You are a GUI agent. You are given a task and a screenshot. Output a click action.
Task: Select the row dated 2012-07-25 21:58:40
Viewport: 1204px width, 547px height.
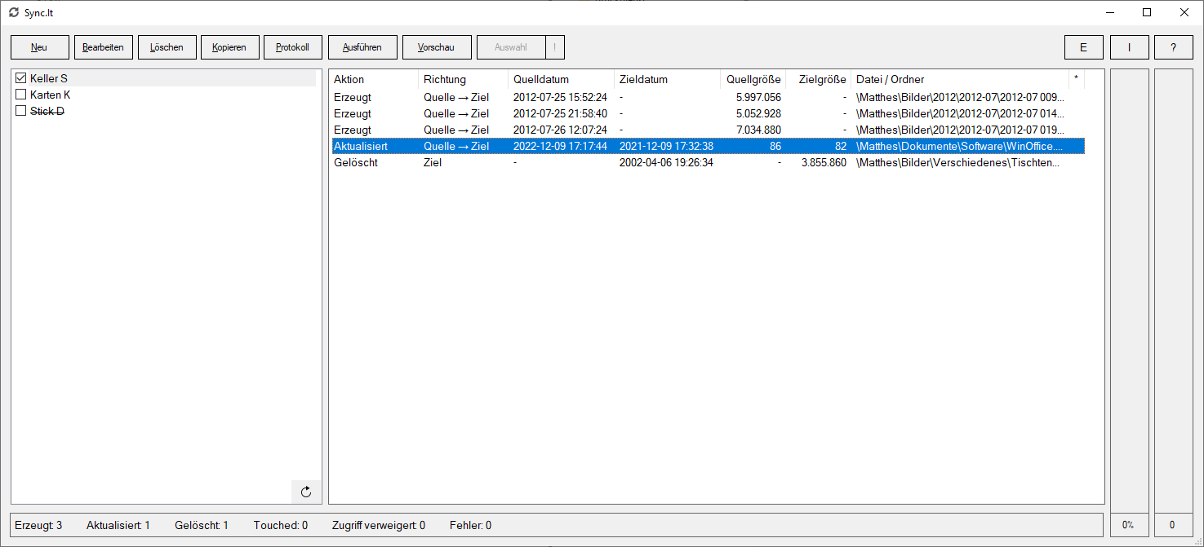(x=708, y=113)
